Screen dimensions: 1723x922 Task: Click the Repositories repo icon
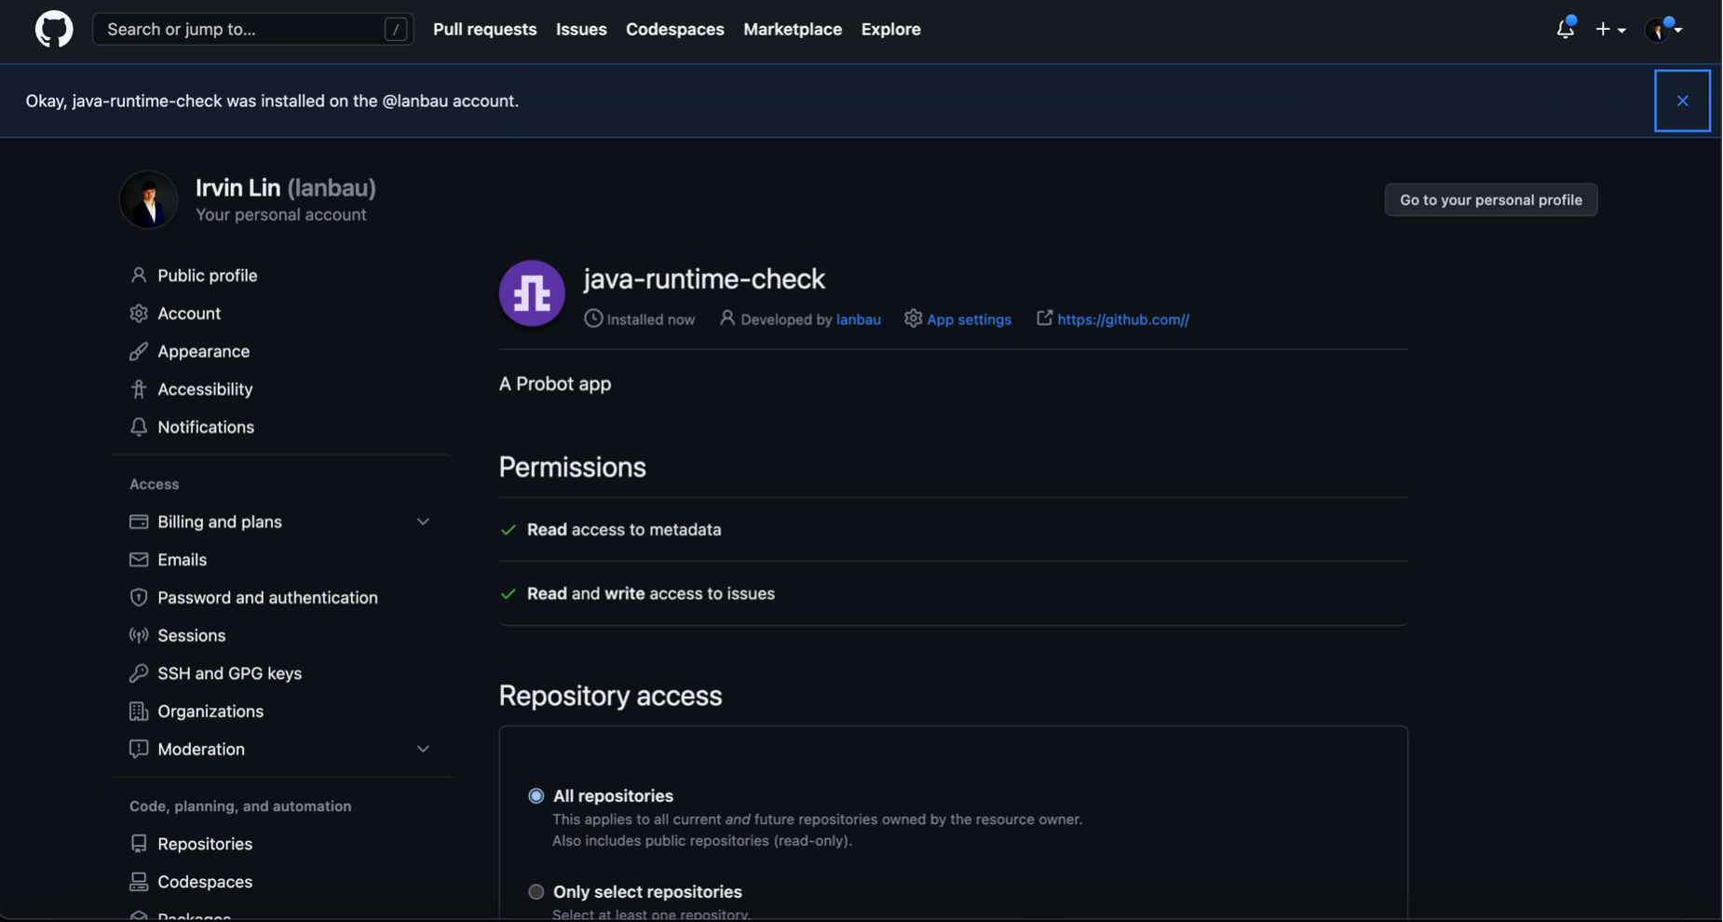tap(139, 844)
